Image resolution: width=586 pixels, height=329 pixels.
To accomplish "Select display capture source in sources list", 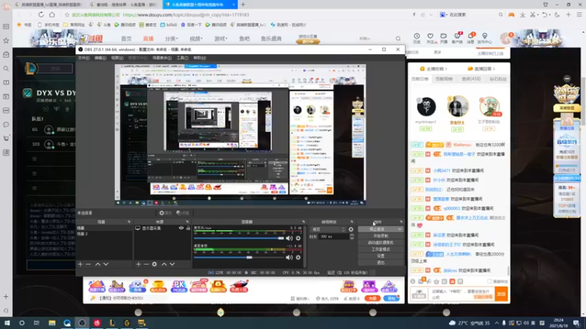I will (151, 228).
